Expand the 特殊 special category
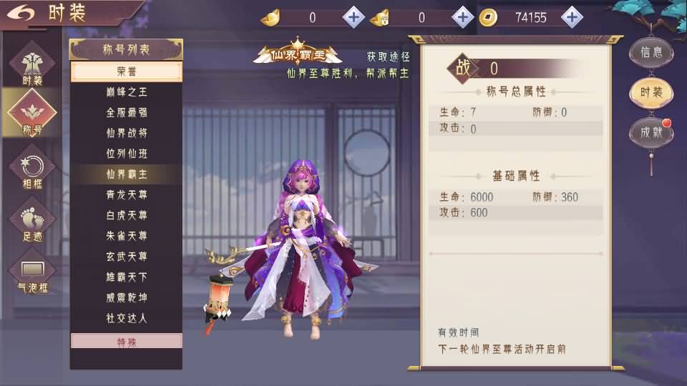 point(127,342)
